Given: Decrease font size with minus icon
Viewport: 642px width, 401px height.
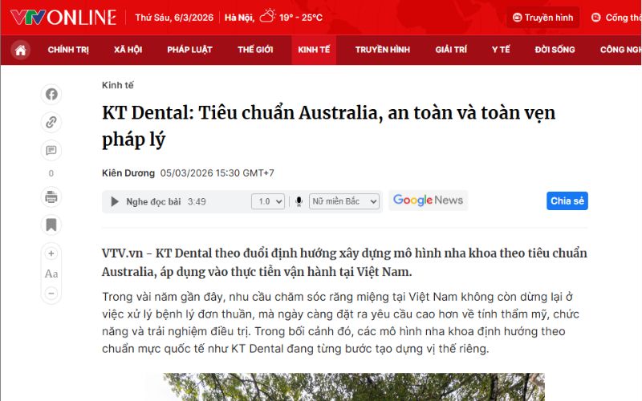Looking at the screenshot, I should click(x=51, y=294).
